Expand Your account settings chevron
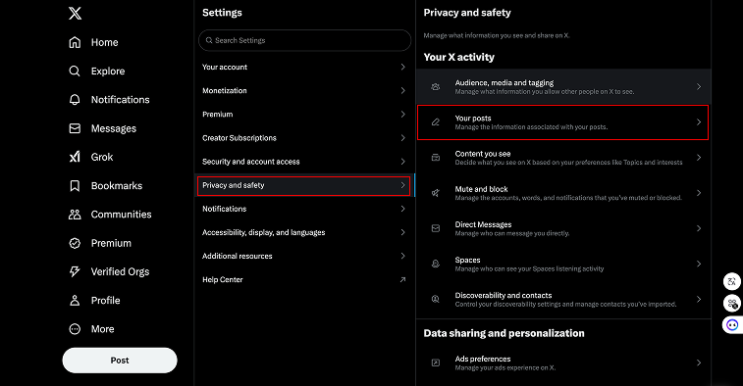The height and width of the screenshot is (386, 743). pos(402,68)
